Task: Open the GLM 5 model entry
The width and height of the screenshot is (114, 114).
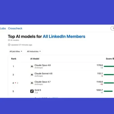Action: tap(38, 90)
